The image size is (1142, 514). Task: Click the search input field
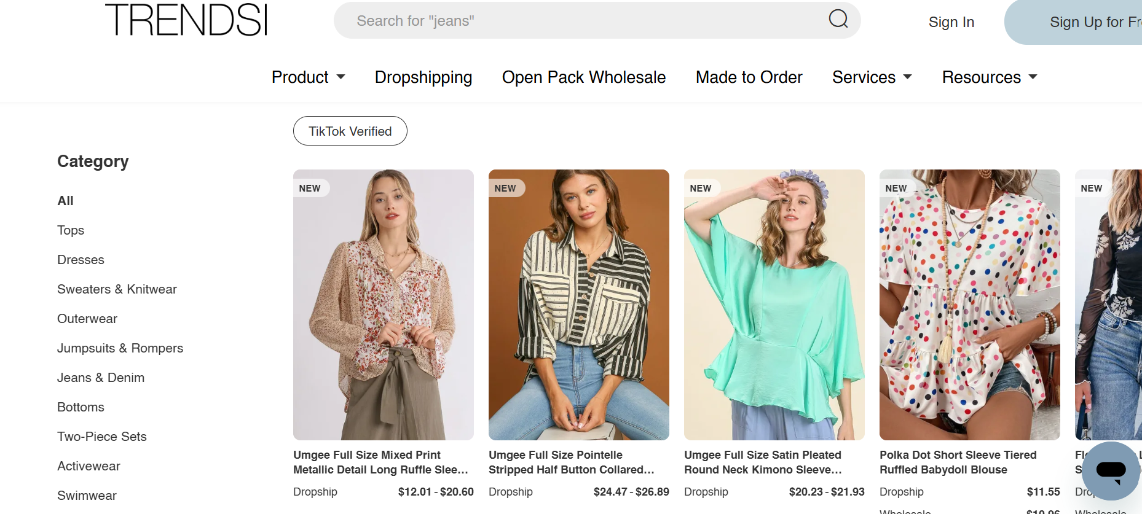(x=553, y=20)
